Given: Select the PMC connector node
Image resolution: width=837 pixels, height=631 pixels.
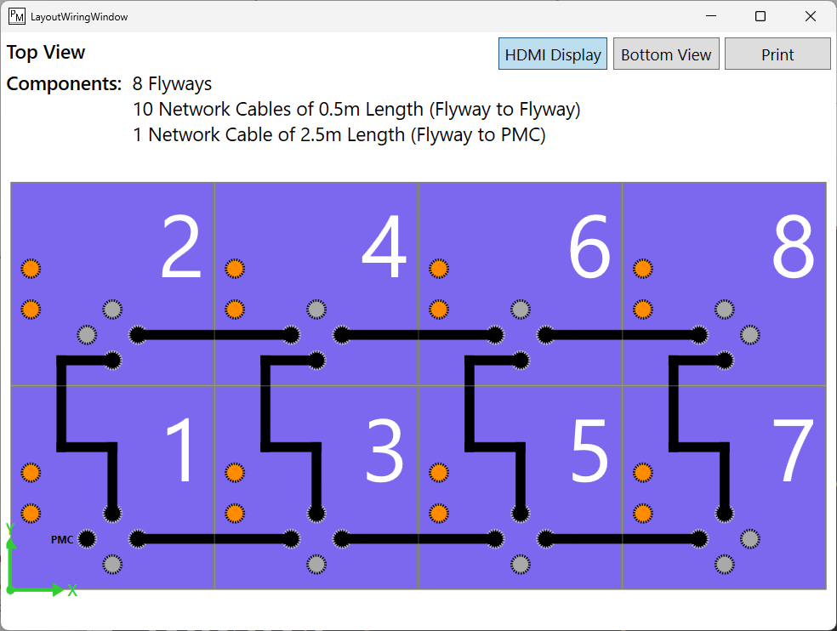Looking at the screenshot, I should click(x=87, y=538).
